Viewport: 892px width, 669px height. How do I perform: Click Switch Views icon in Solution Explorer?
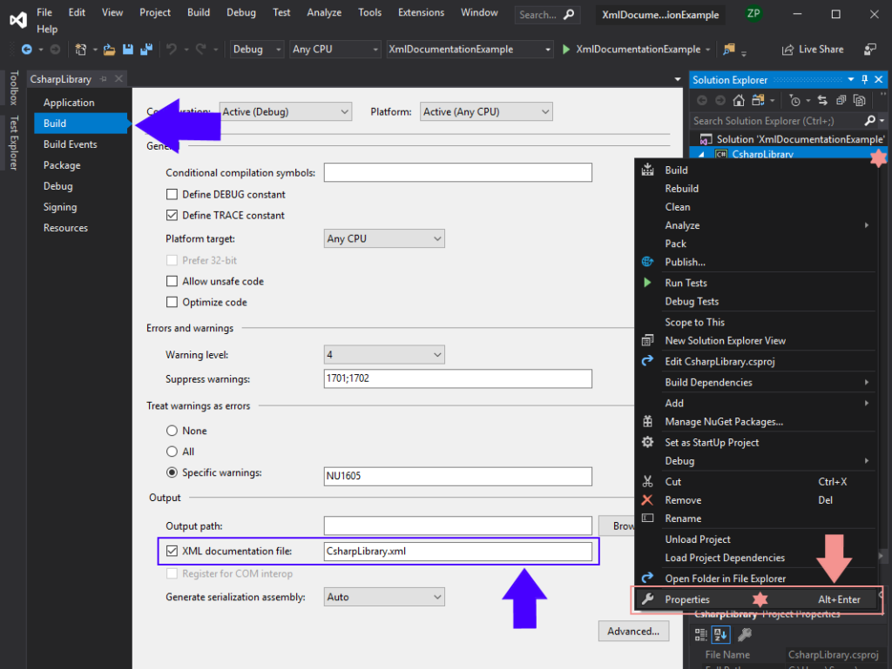758,101
